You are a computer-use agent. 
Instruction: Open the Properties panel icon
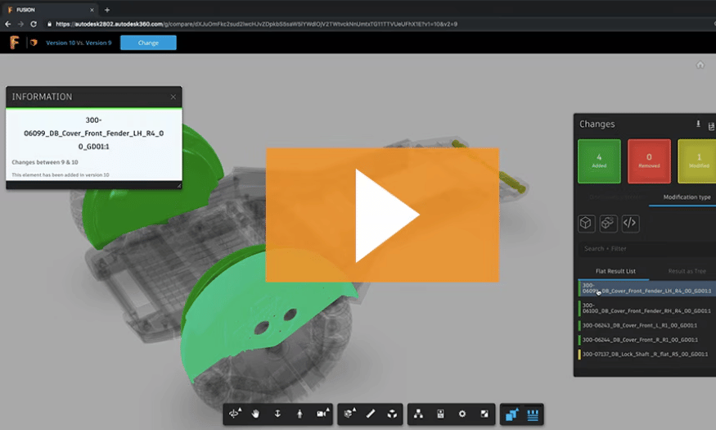tap(440, 414)
